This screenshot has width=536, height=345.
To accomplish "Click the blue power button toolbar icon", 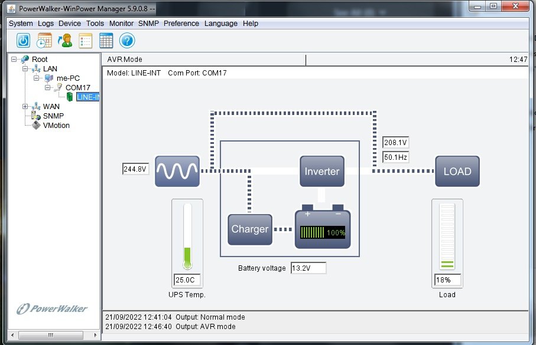I will pyautogui.click(x=23, y=41).
